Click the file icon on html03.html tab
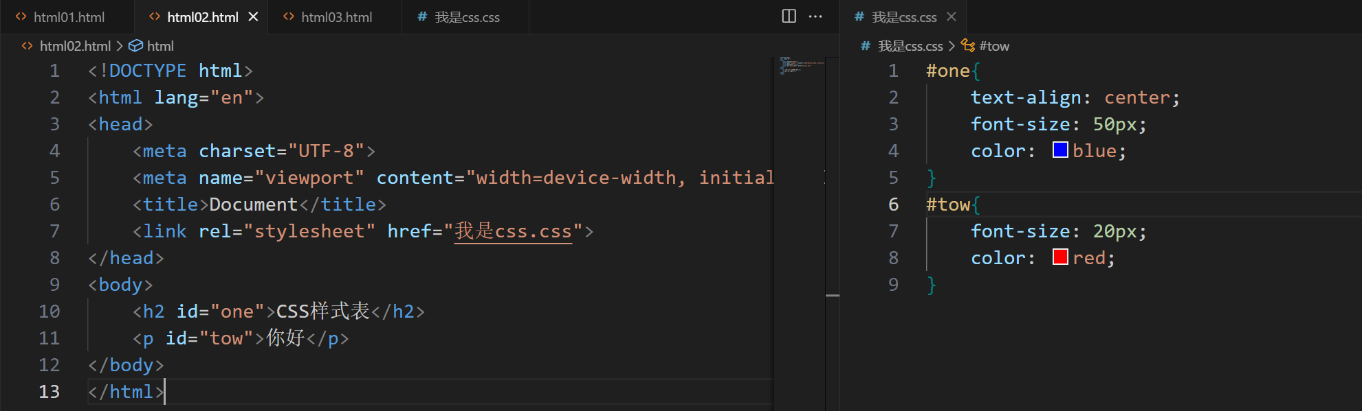Image resolution: width=1362 pixels, height=411 pixels. 289,17
